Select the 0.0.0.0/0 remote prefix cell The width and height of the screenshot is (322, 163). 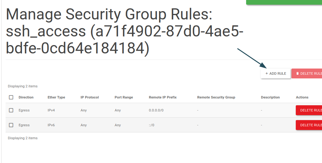(156, 110)
